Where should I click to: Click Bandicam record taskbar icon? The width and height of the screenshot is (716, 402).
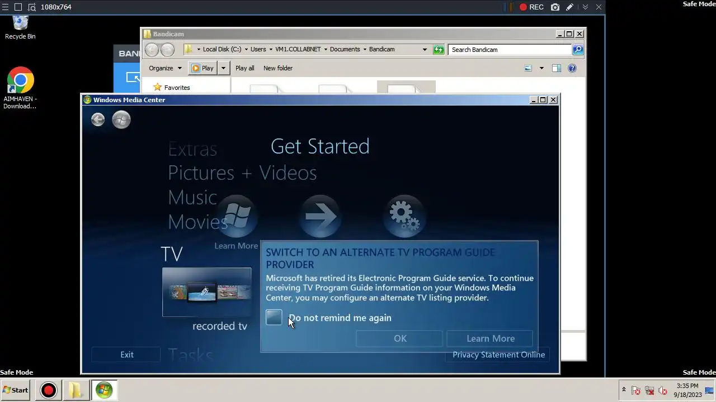49,390
